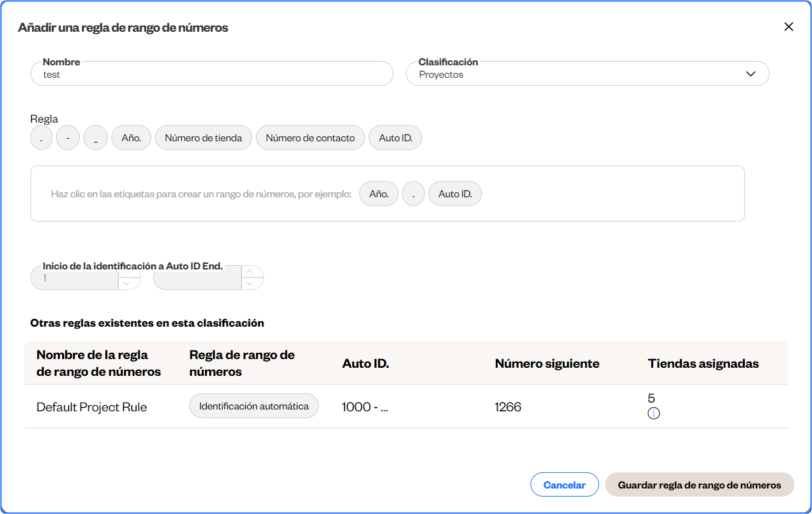The height and width of the screenshot is (514, 812).
Task: Expand the Clasificación dropdown chevron
Action: pos(750,74)
